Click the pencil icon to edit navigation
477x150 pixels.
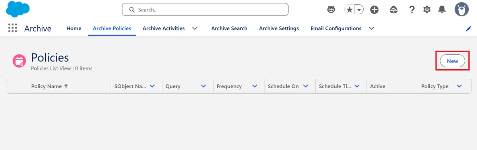[468, 28]
